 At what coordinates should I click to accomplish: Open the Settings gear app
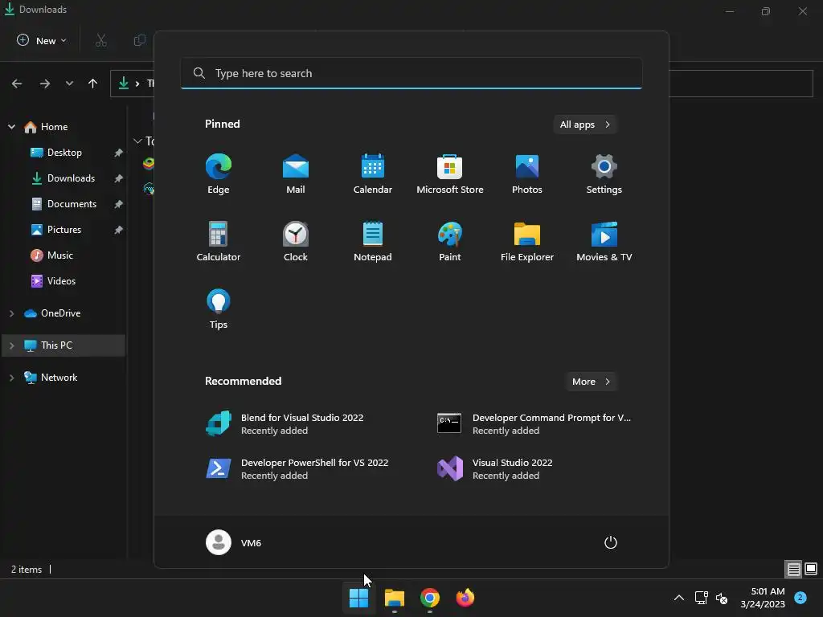click(604, 174)
